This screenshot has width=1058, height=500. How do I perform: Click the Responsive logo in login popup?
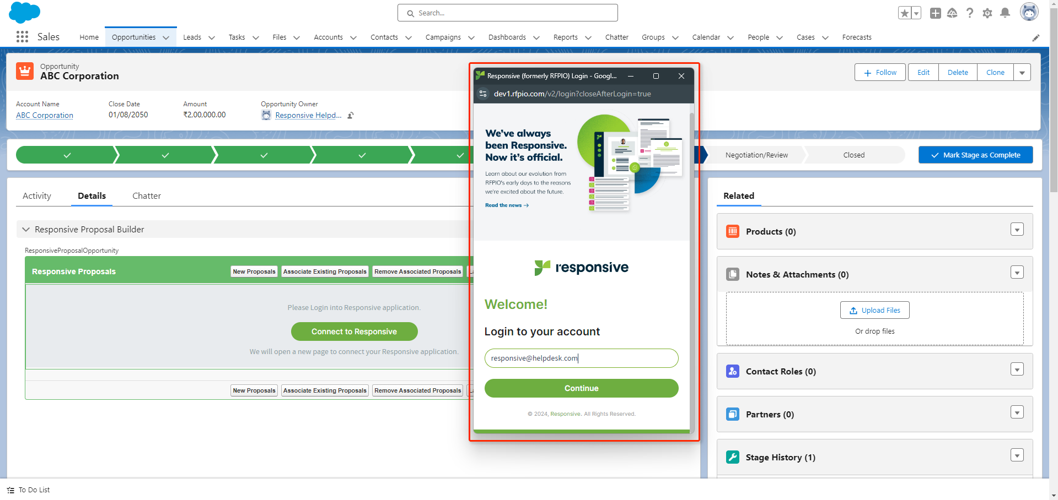582,268
